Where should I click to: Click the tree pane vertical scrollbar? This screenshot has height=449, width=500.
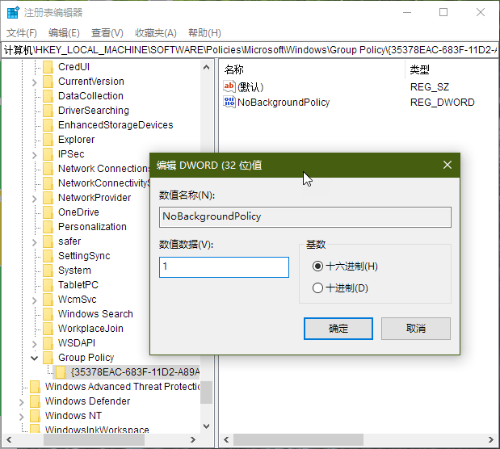(x=207, y=242)
